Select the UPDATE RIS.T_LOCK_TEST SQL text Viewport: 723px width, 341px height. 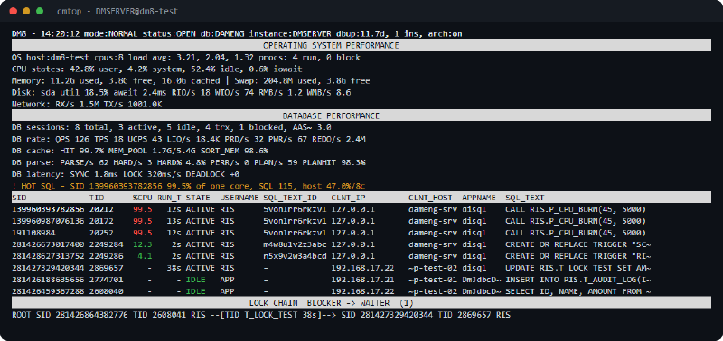[578, 268]
